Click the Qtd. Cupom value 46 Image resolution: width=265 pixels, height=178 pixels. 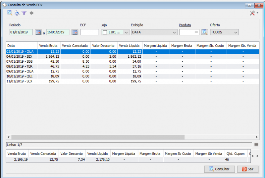pos(227,159)
